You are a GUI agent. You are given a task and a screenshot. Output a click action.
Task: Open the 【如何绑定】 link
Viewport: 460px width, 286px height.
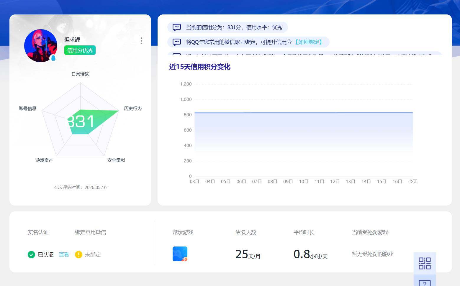(308, 42)
